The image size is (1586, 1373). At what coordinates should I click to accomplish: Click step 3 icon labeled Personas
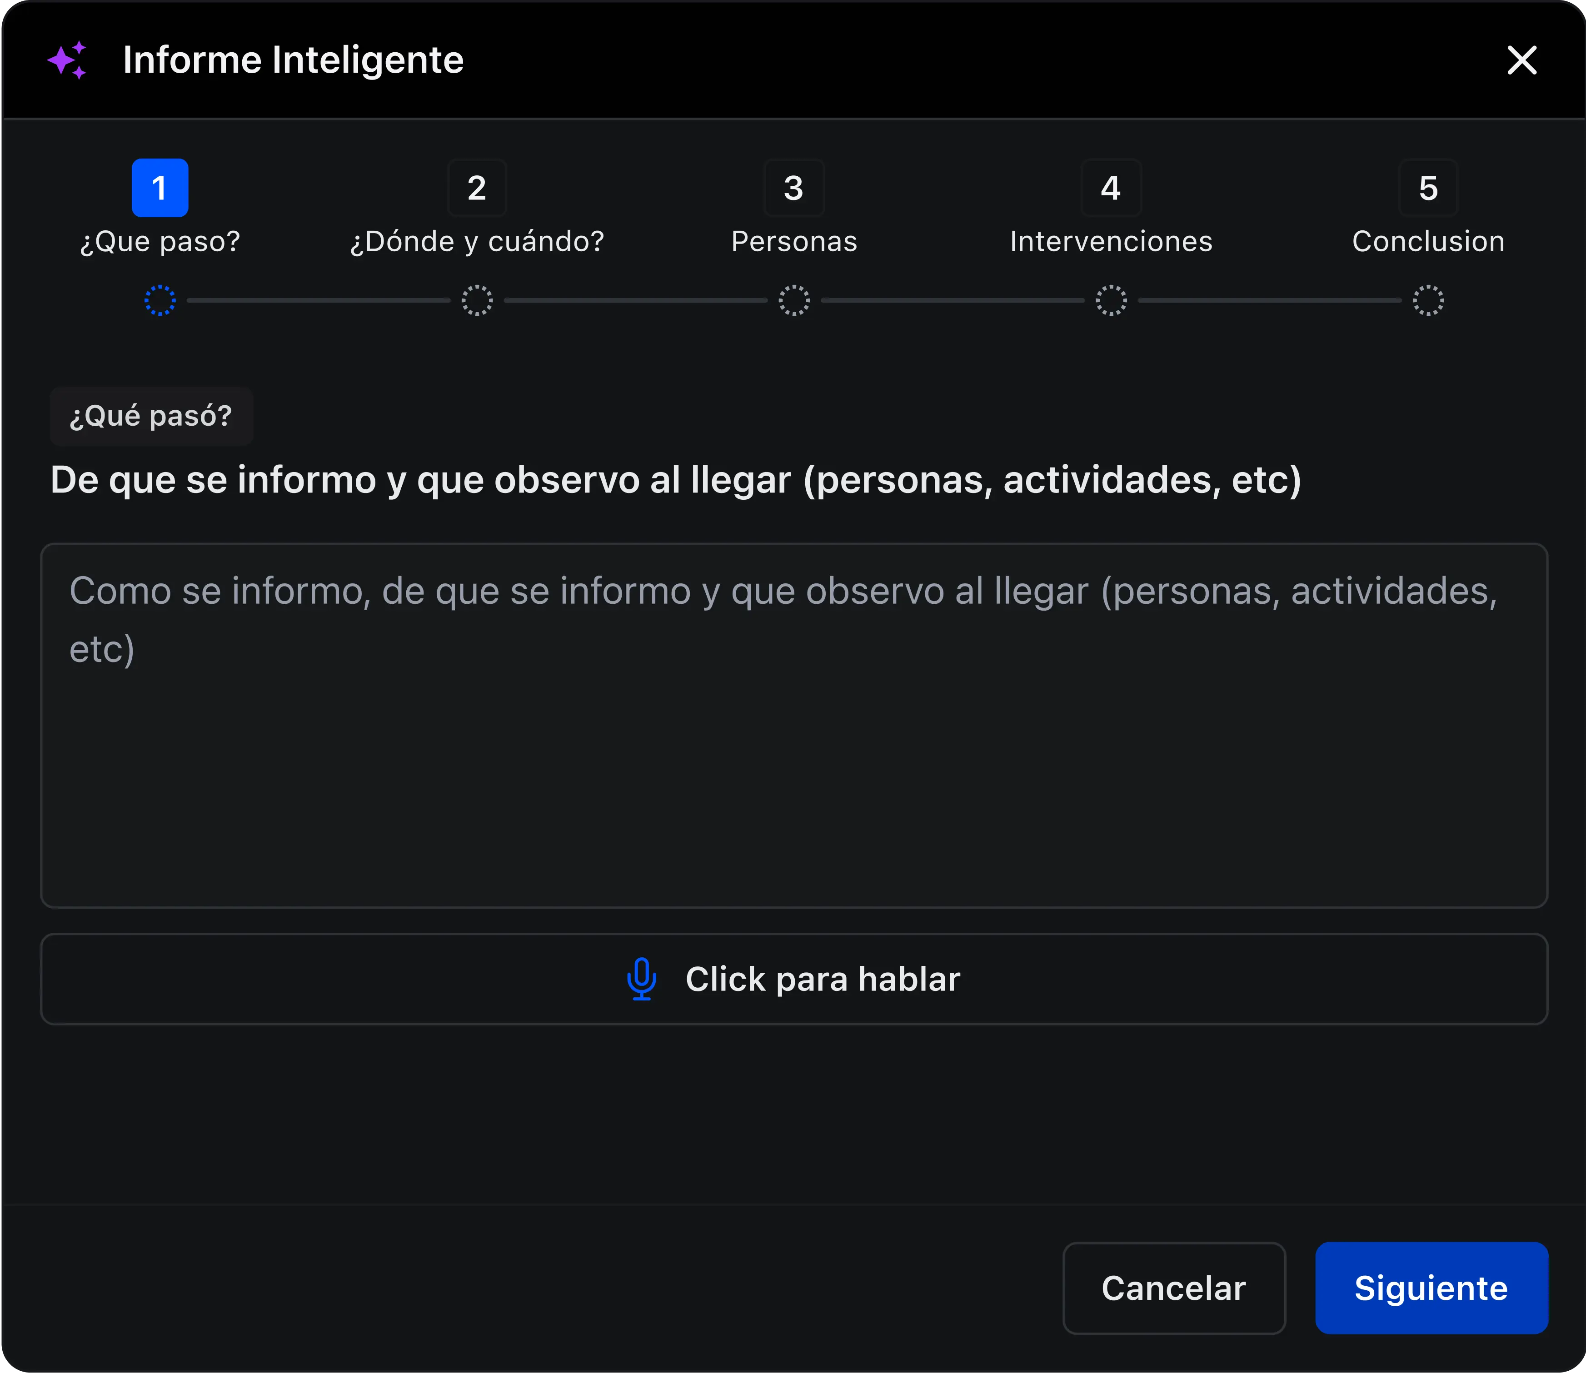point(794,187)
